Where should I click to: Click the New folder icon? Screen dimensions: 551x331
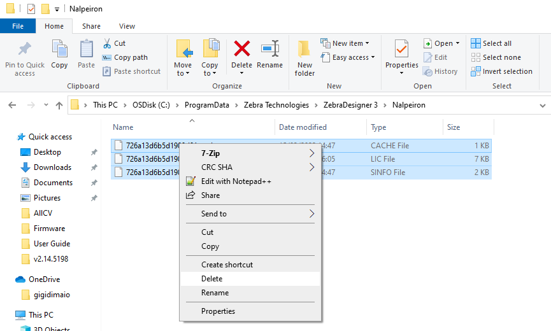coord(304,49)
